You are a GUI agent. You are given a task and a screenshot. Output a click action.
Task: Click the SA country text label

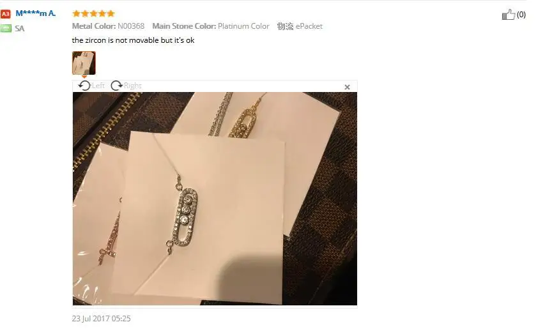[20, 28]
